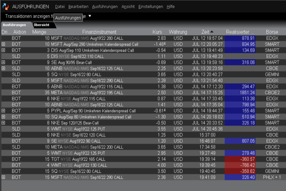Screen dimensions: 286x191
Task: Open the Datei menu
Action: pyautogui.click(x=60, y=7)
